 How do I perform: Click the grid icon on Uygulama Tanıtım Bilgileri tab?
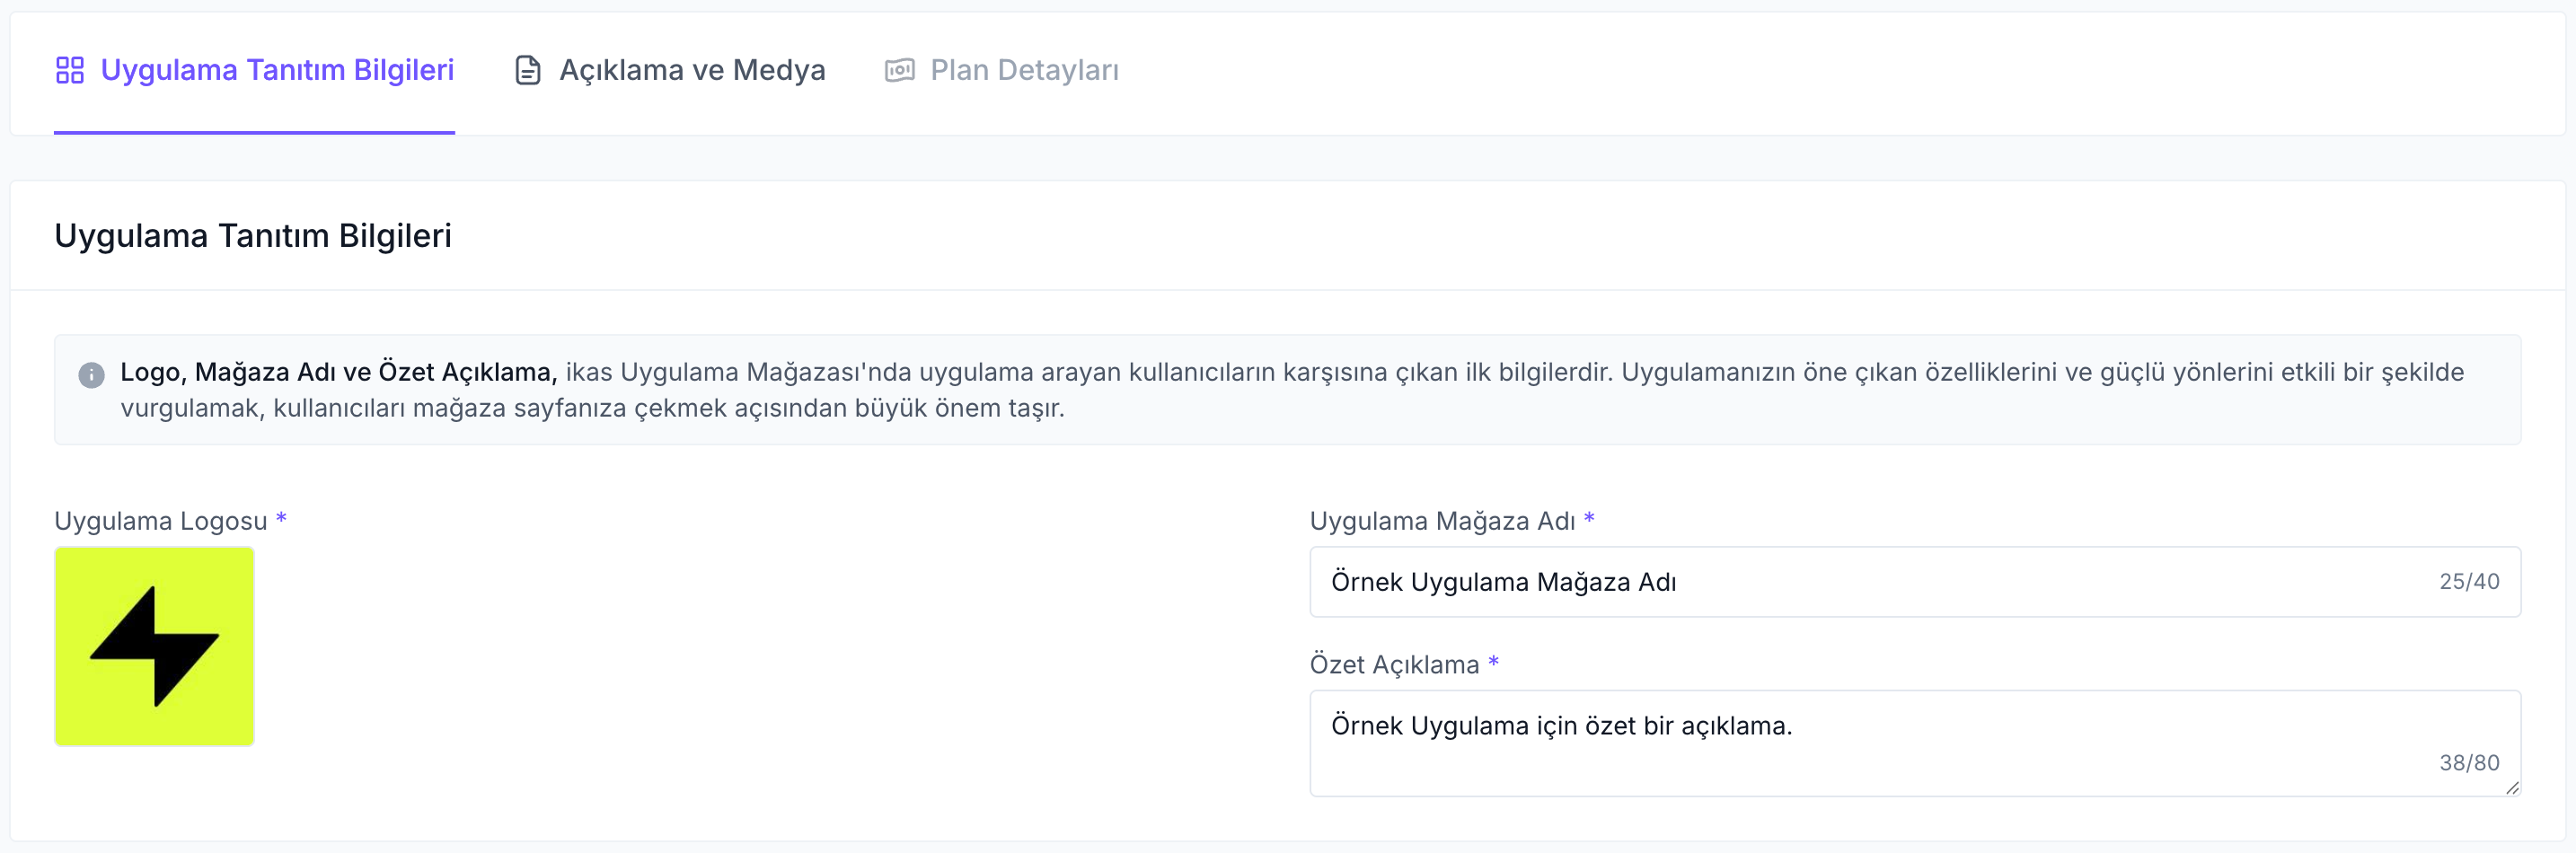(70, 70)
